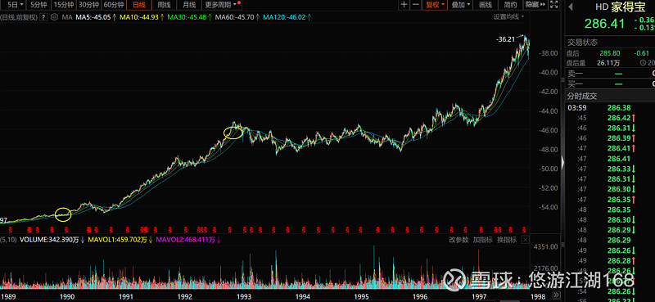This screenshot has width=655, height=302.
Task: Click the 隐藏 hide panel button
Action: (535, 5)
